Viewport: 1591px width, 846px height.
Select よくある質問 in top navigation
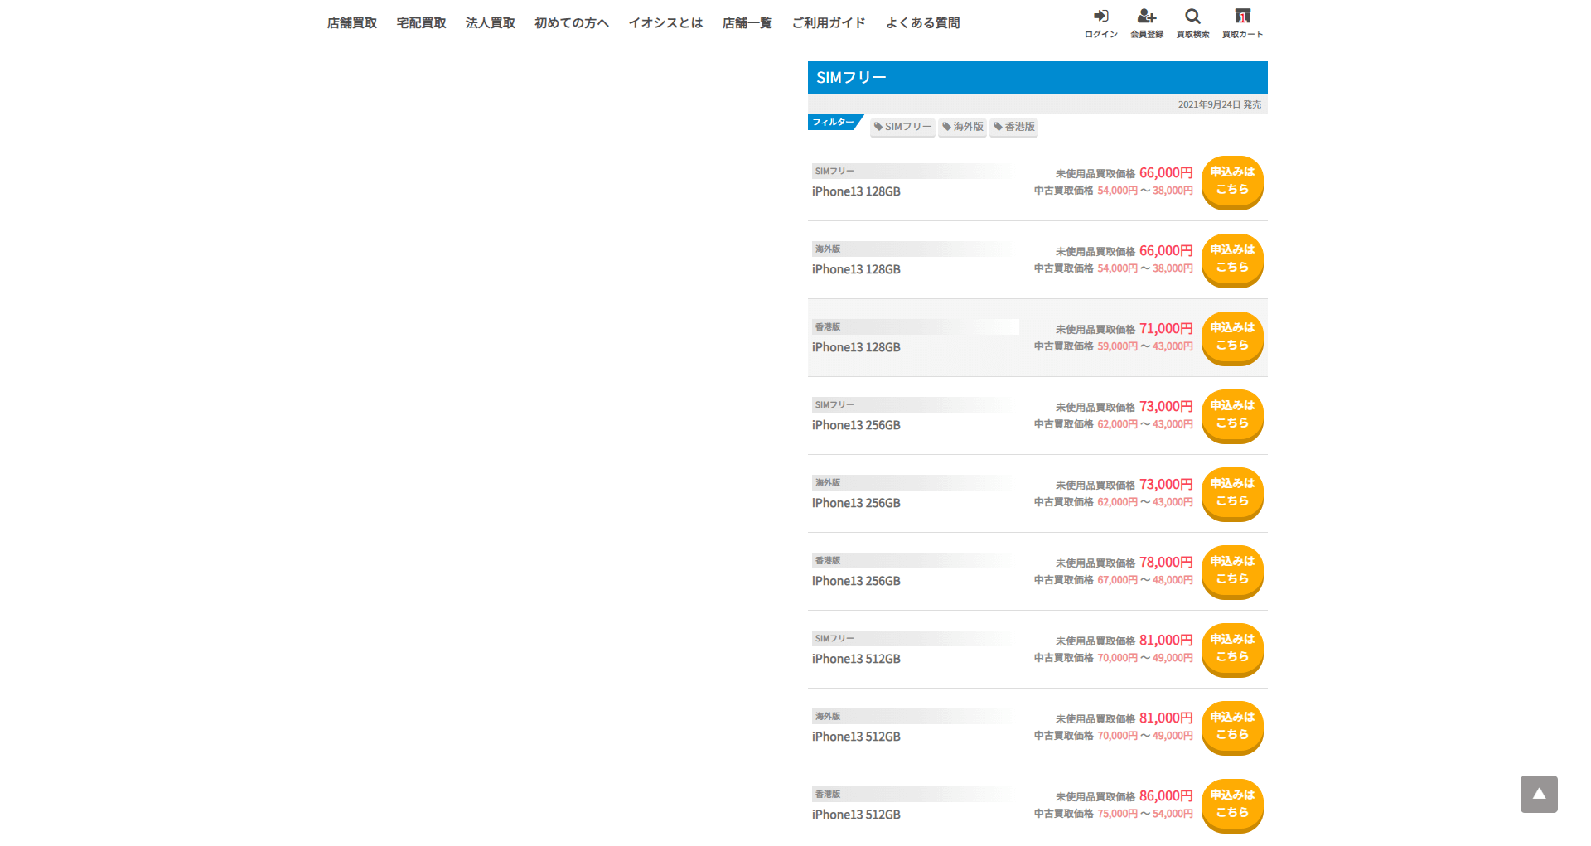tap(922, 23)
